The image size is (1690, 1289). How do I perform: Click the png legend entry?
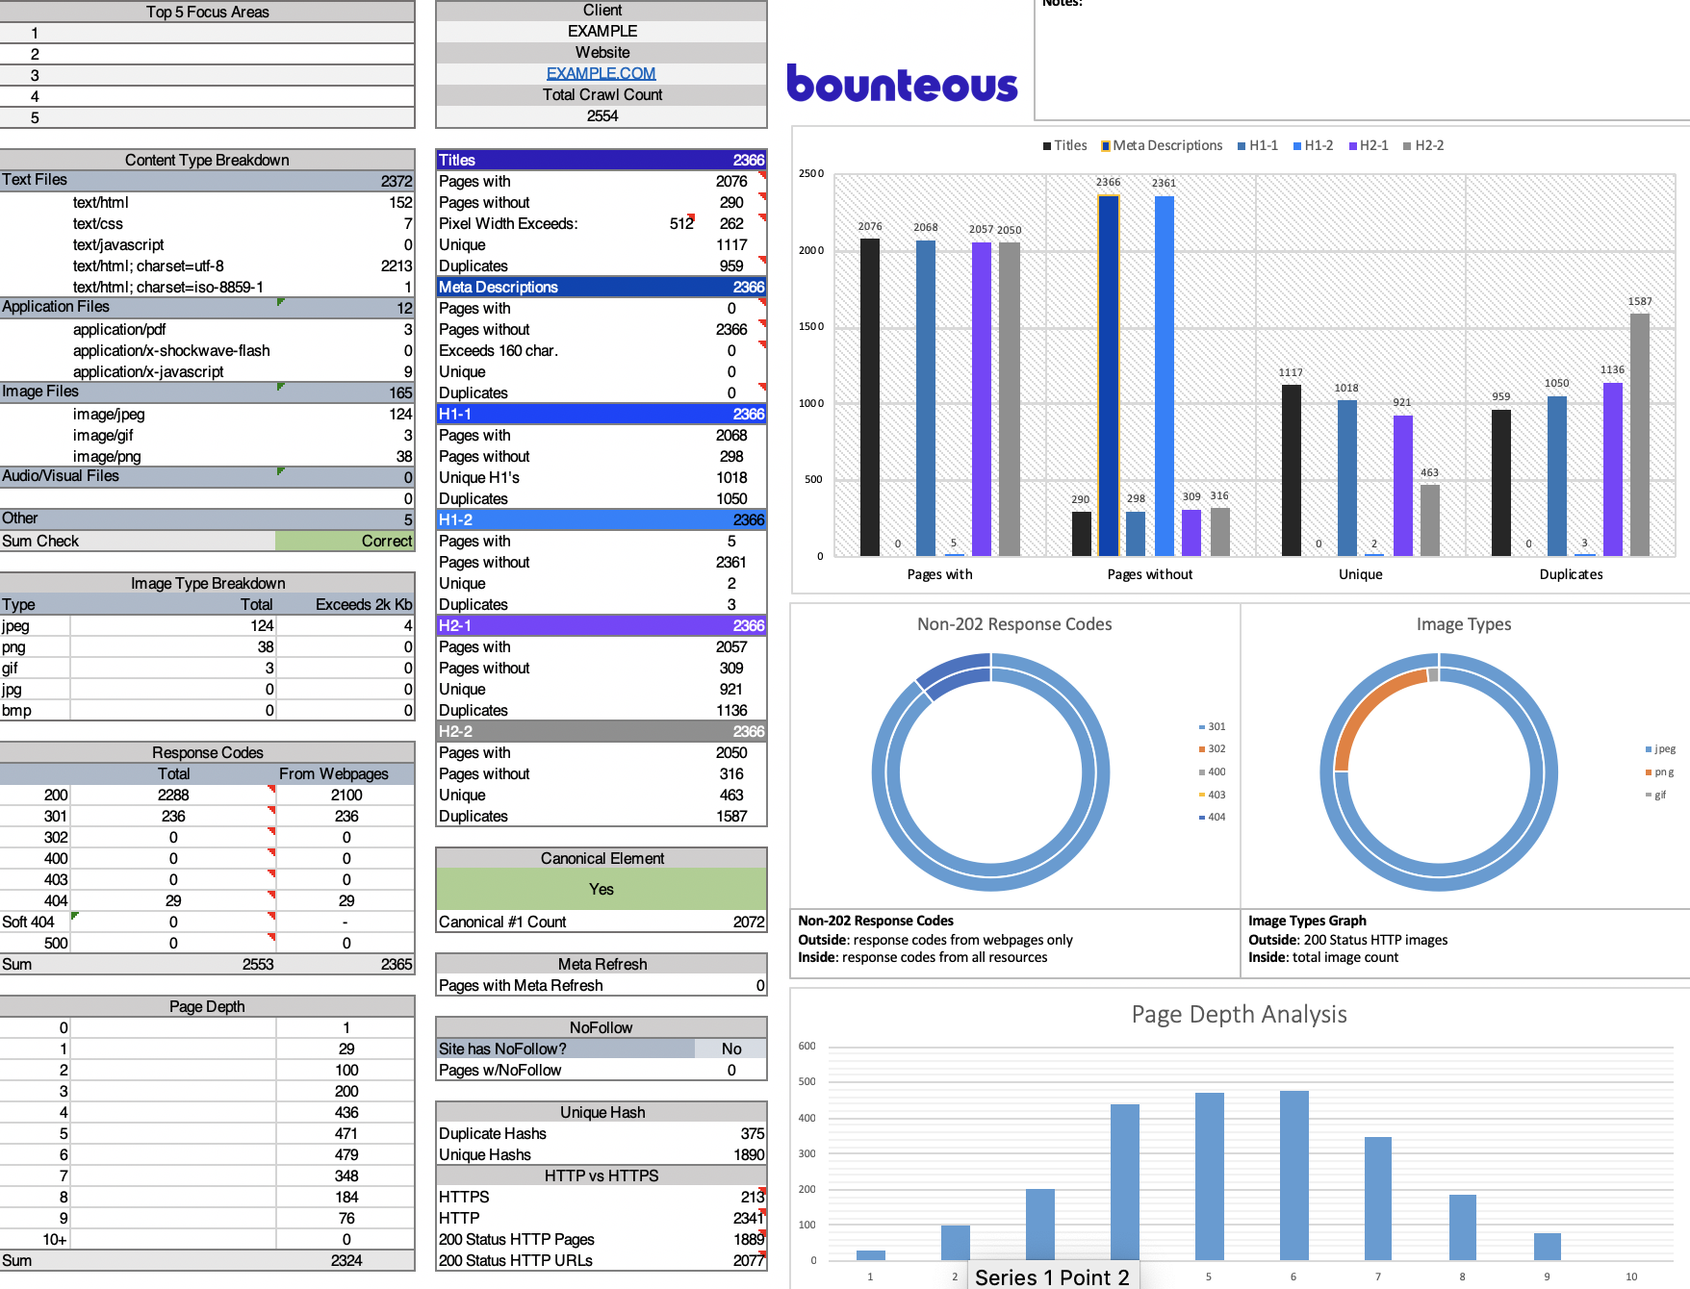point(1660,771)
